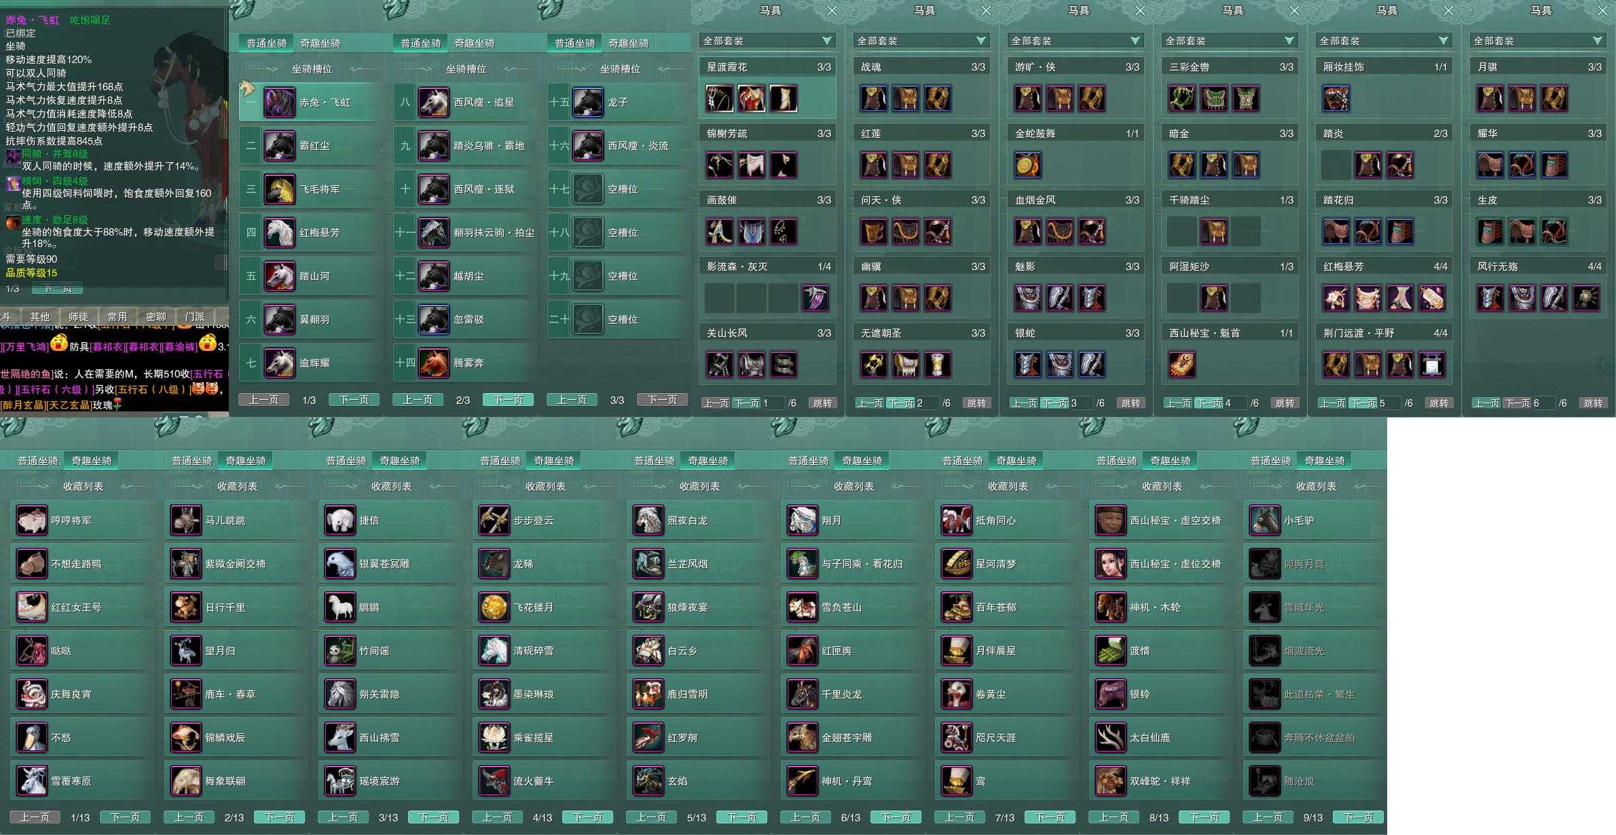Click the 关山长风 set header row
Screen dimensions: 1616x835
click(767, 333)
